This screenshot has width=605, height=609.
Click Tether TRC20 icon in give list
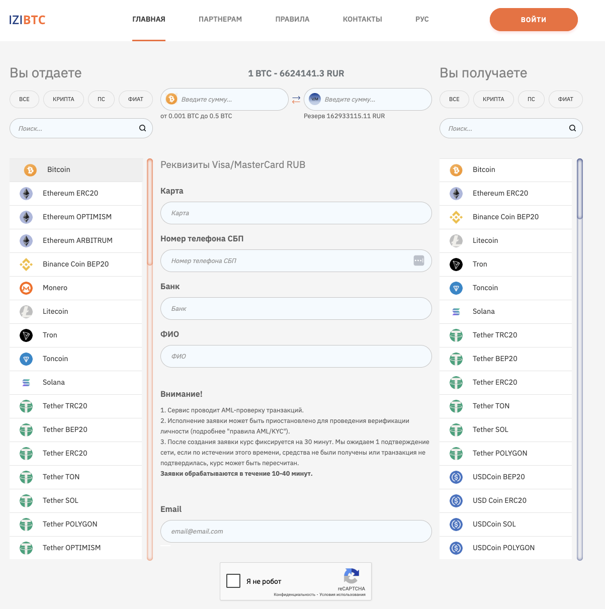tap(26, 406)
